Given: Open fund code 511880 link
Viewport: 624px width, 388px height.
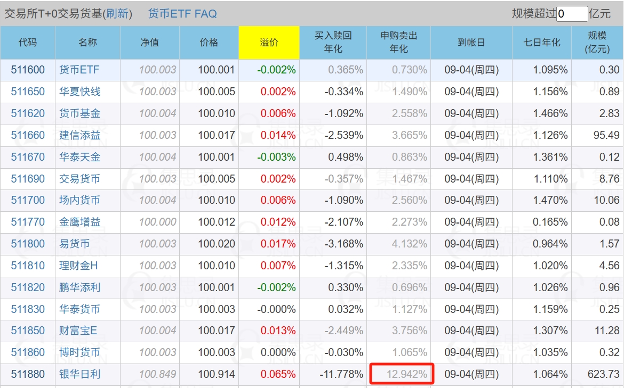Looking at the screenshot, I should pos(28,375).
